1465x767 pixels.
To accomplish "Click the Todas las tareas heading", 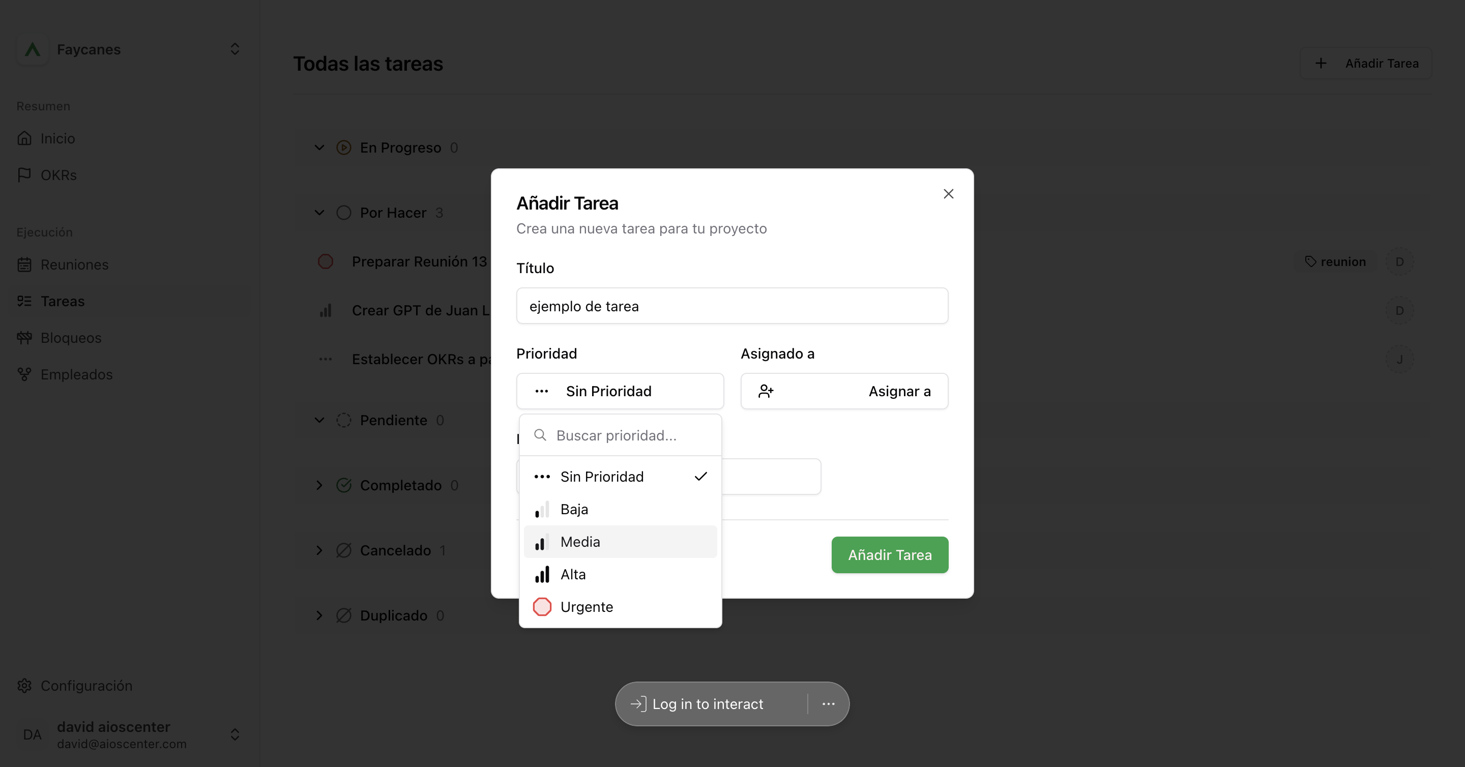I will coord(368,63).
